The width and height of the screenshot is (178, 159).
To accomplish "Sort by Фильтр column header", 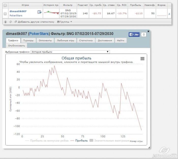I will pos(68,5).
